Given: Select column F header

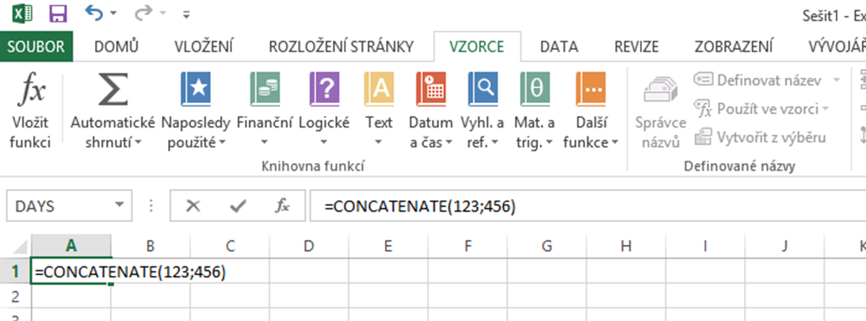Looking at the screenshot, I should click(x=467, y=246).
